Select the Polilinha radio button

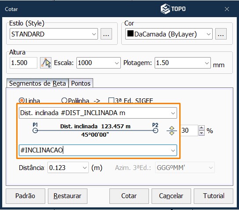coord(64,101)
